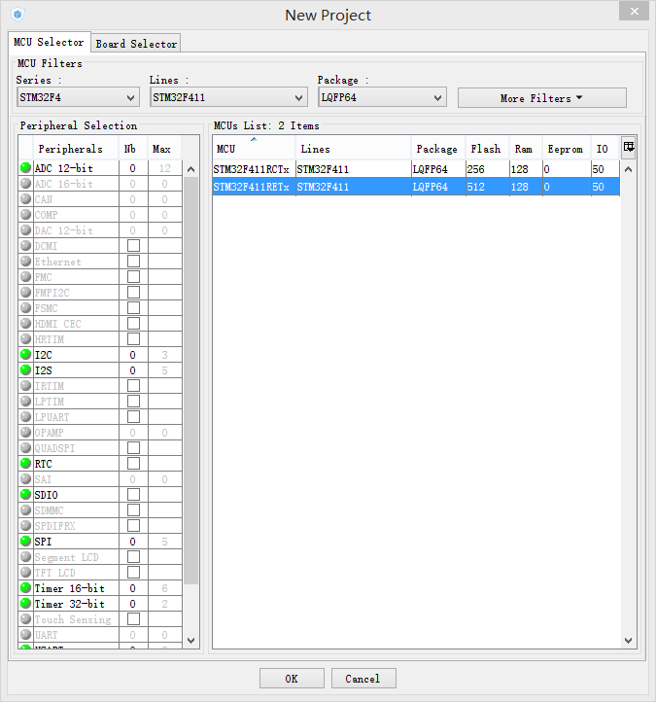Viewport: 656px width, 702px height.
Task: Click the Lines column header in MCU list
Action: [x=353, y=148]
